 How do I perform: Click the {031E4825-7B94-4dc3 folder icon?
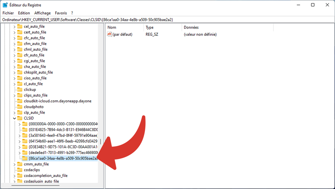pos(24,129)
